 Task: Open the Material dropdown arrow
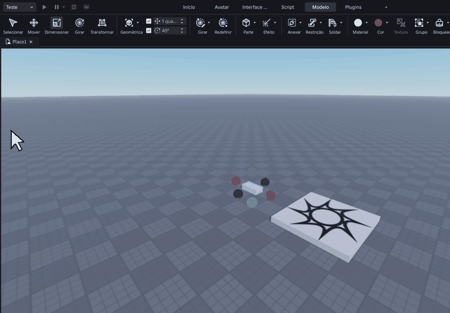coord(366,23)
